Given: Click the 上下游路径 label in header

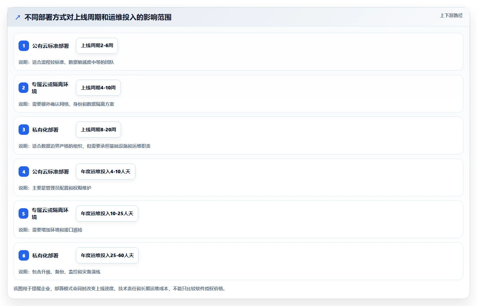Looking at the screenshot, I should pos(451,15).
